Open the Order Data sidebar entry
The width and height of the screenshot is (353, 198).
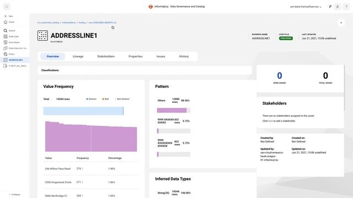coord(15,36)
